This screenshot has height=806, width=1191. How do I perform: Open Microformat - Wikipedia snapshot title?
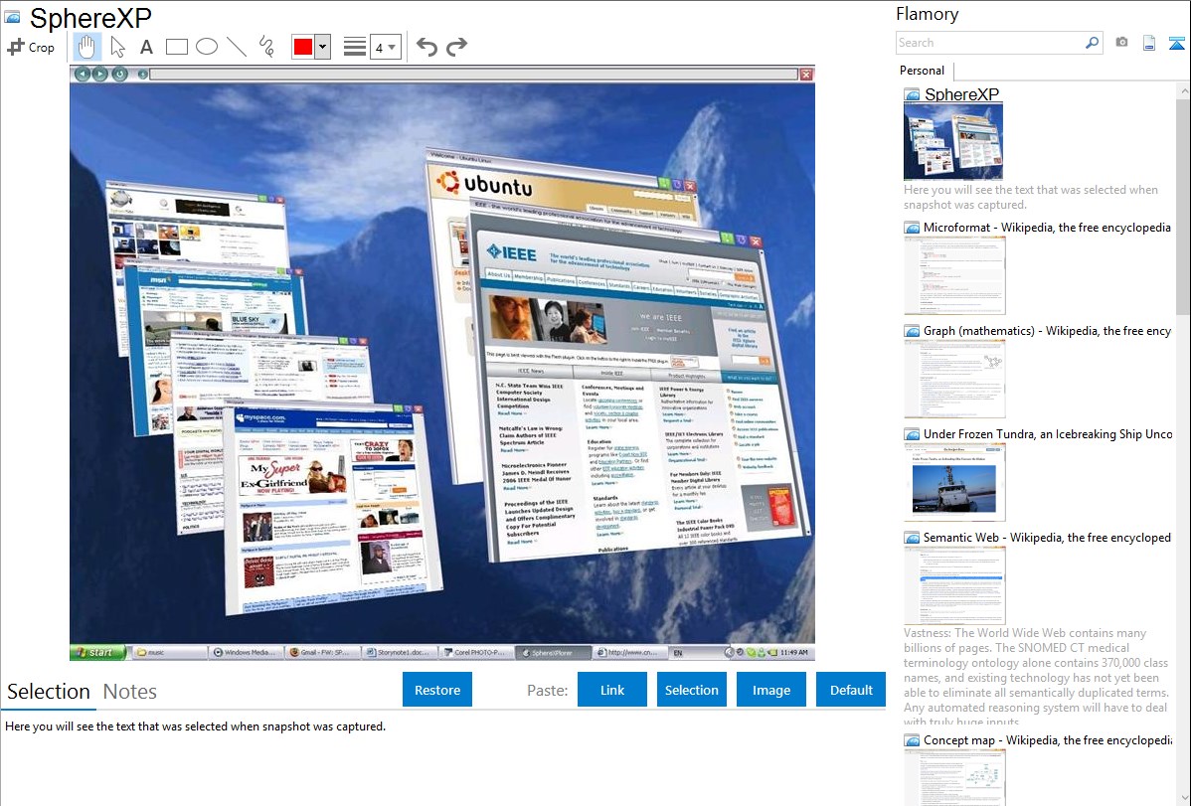pos(1047,228)
